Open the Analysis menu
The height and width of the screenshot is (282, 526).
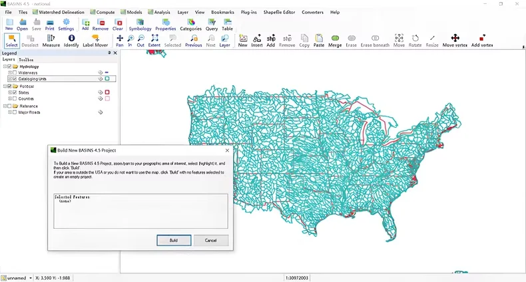tap(159, 12)
